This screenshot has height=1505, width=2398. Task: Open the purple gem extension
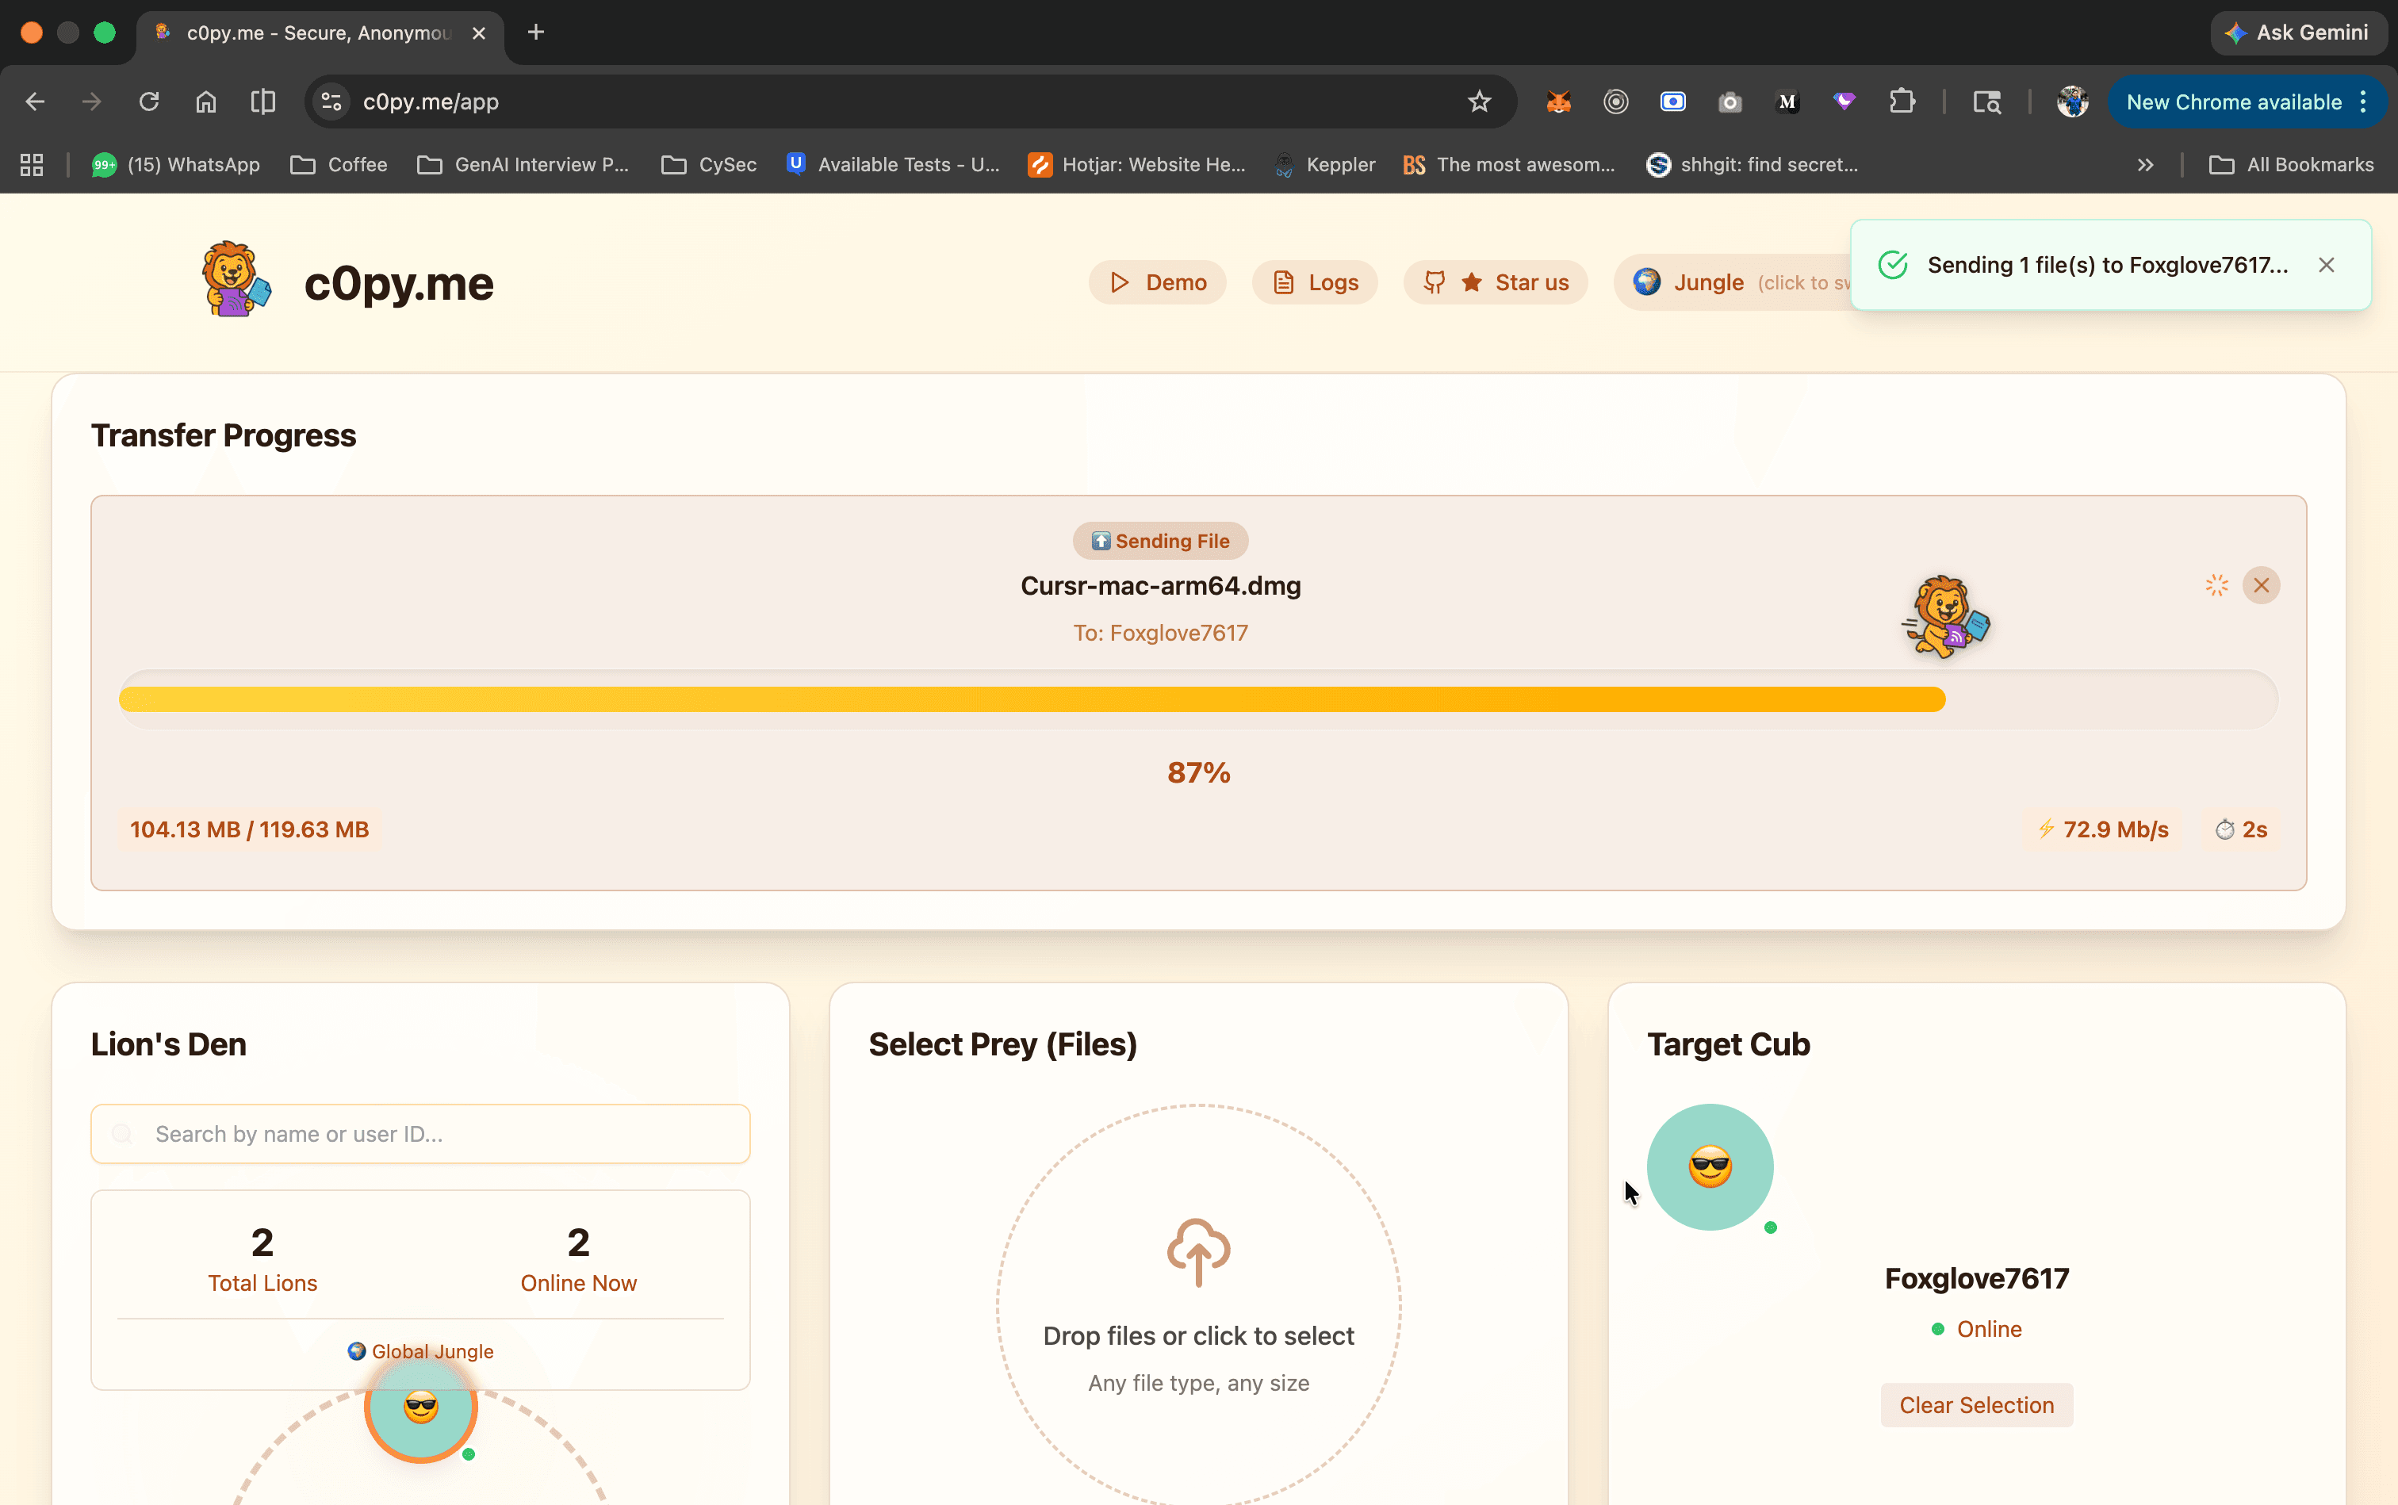[1844, 101]
